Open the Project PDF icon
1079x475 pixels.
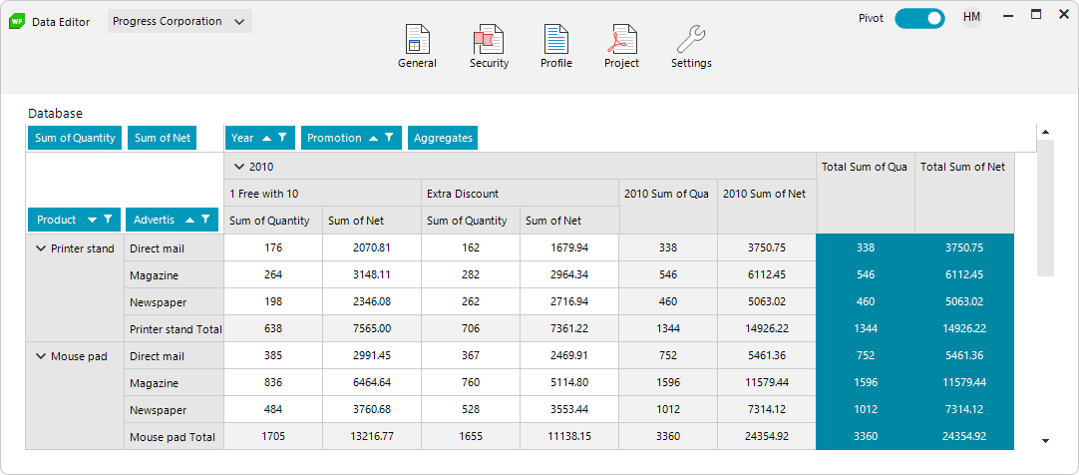click(x=621, y=39)
